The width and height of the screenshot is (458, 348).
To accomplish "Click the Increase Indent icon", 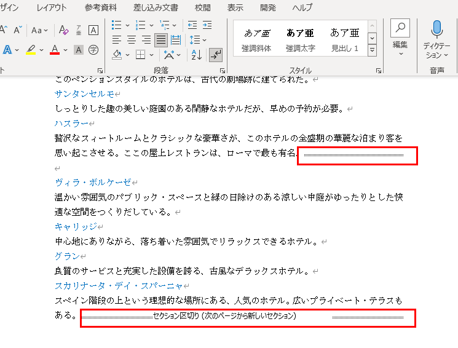I will (207, 25).
